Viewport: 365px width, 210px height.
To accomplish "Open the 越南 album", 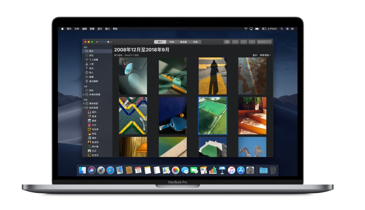I will [x=92, y=121].
